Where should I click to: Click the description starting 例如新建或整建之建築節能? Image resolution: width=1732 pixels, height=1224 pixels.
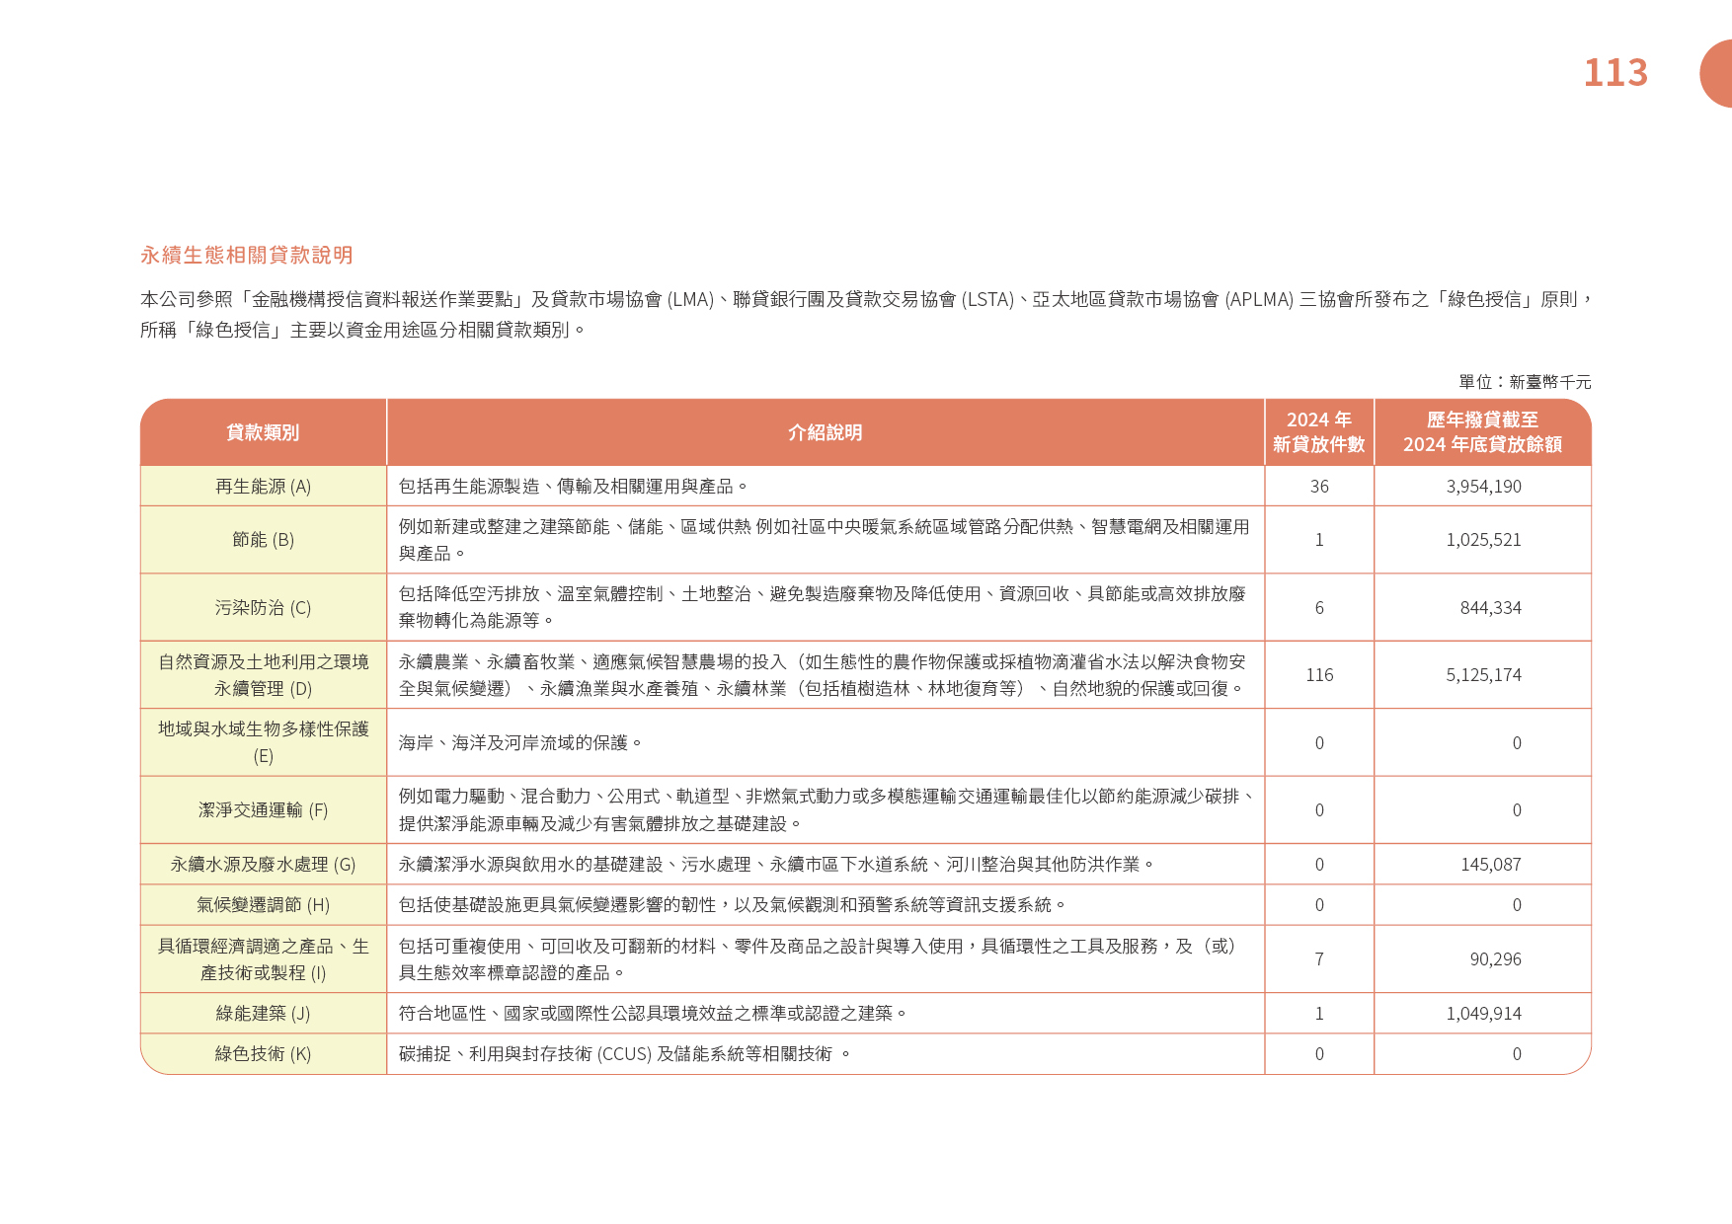click(x=825, y=540)
